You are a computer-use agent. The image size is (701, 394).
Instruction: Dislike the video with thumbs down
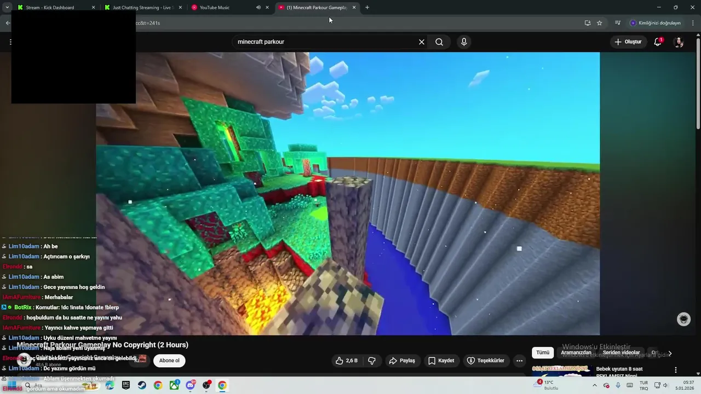[x=372, y=361]
